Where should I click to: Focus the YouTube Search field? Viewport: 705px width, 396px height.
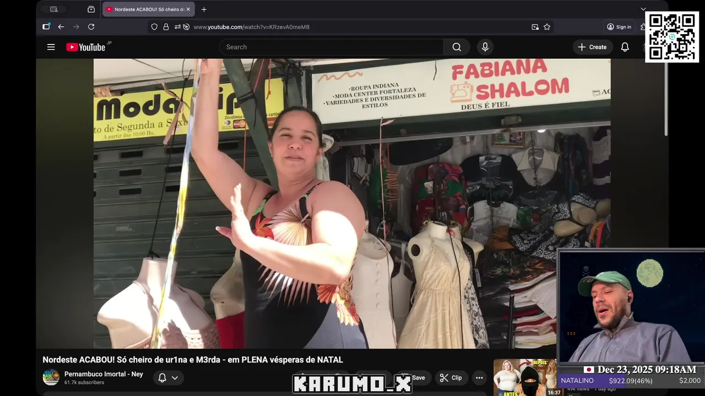click(x=332, y=47)
